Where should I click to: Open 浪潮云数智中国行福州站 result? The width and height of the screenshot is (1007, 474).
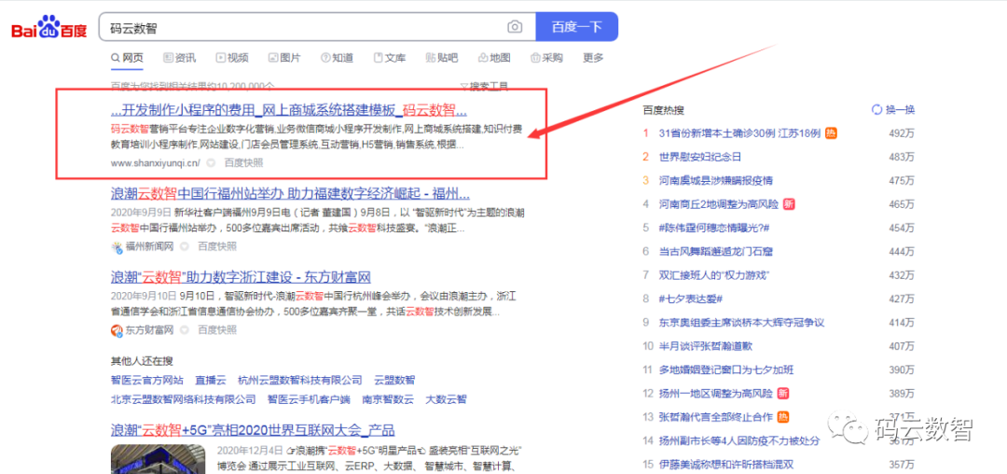click(x=290, y=193)
